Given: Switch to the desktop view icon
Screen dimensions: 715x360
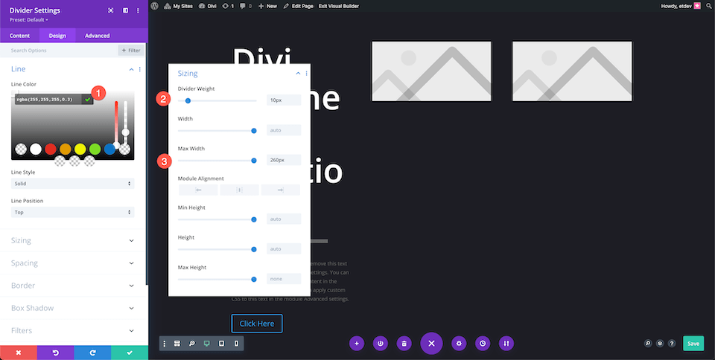Looking at the screenshot, I should [x=206, y=344].
